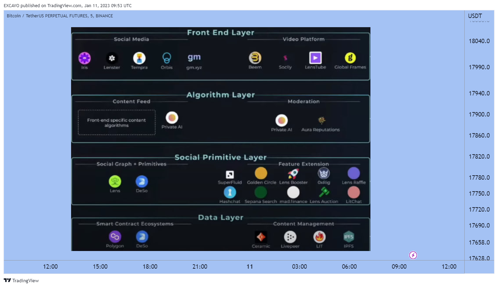Select the Beem yellow icon
The image size is (498, 287).
pos(255,58)
